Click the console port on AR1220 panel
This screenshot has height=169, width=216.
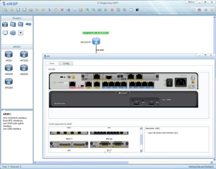pyautogui.click(x=73, y=84)
